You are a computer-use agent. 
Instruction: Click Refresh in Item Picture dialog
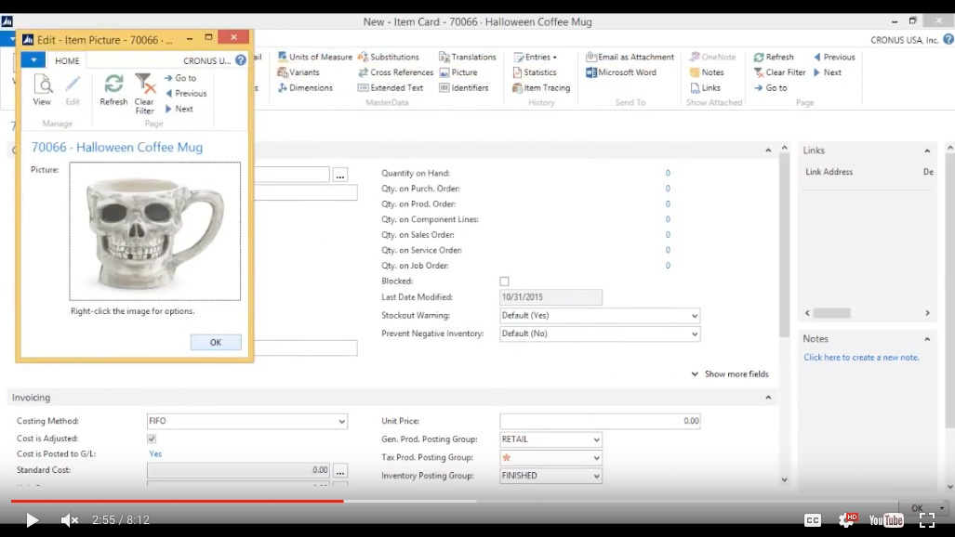pyautogui.click(x=113, y=89)
